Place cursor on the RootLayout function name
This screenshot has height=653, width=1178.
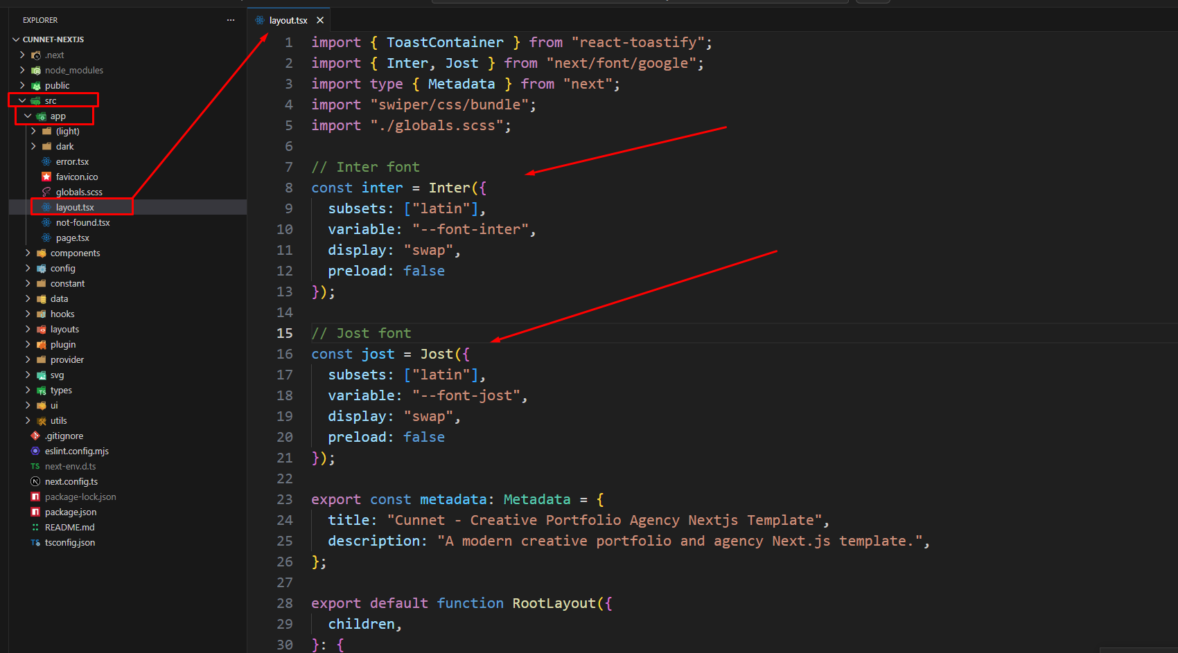pos(554,603)
